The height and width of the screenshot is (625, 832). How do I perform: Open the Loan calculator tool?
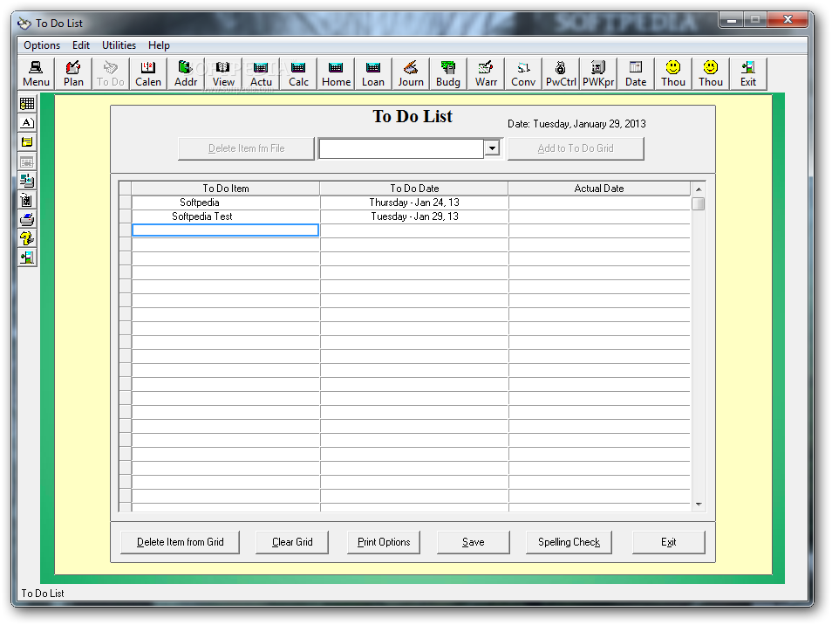coord(373,74)
